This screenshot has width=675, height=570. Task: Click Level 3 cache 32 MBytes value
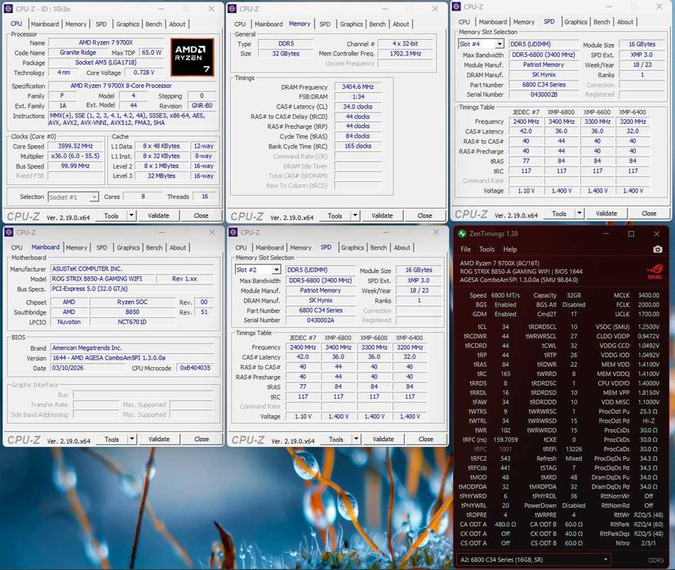[x=162, y=176]
